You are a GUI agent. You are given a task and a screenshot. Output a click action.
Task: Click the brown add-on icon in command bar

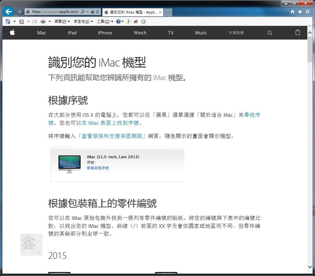click(x=136, y=21)
